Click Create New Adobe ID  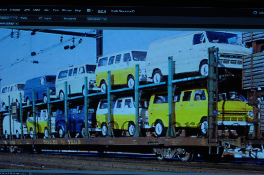(x=123, y=11)
